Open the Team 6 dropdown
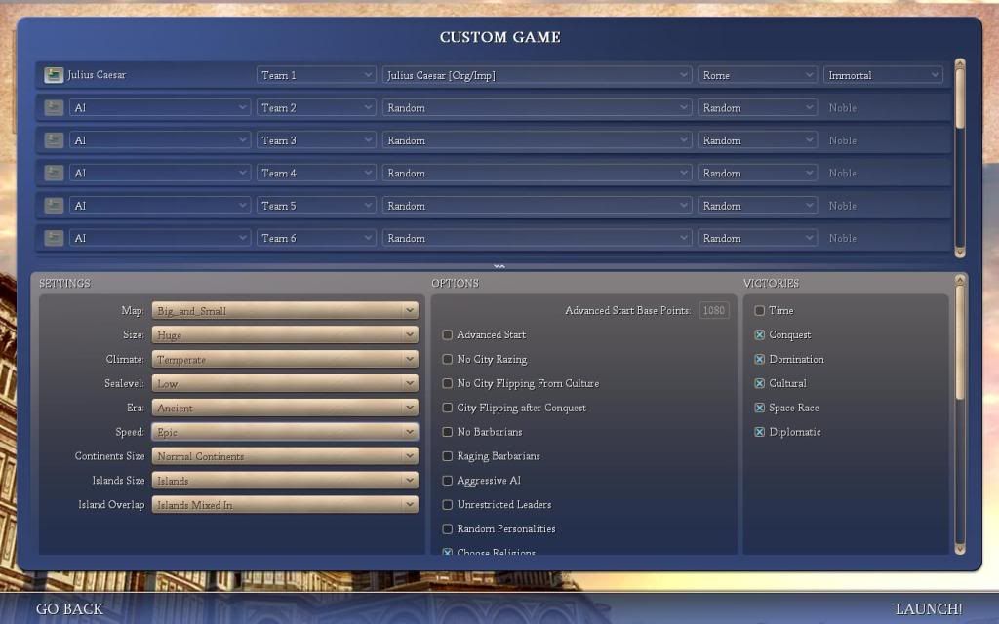 coord(316,238)
